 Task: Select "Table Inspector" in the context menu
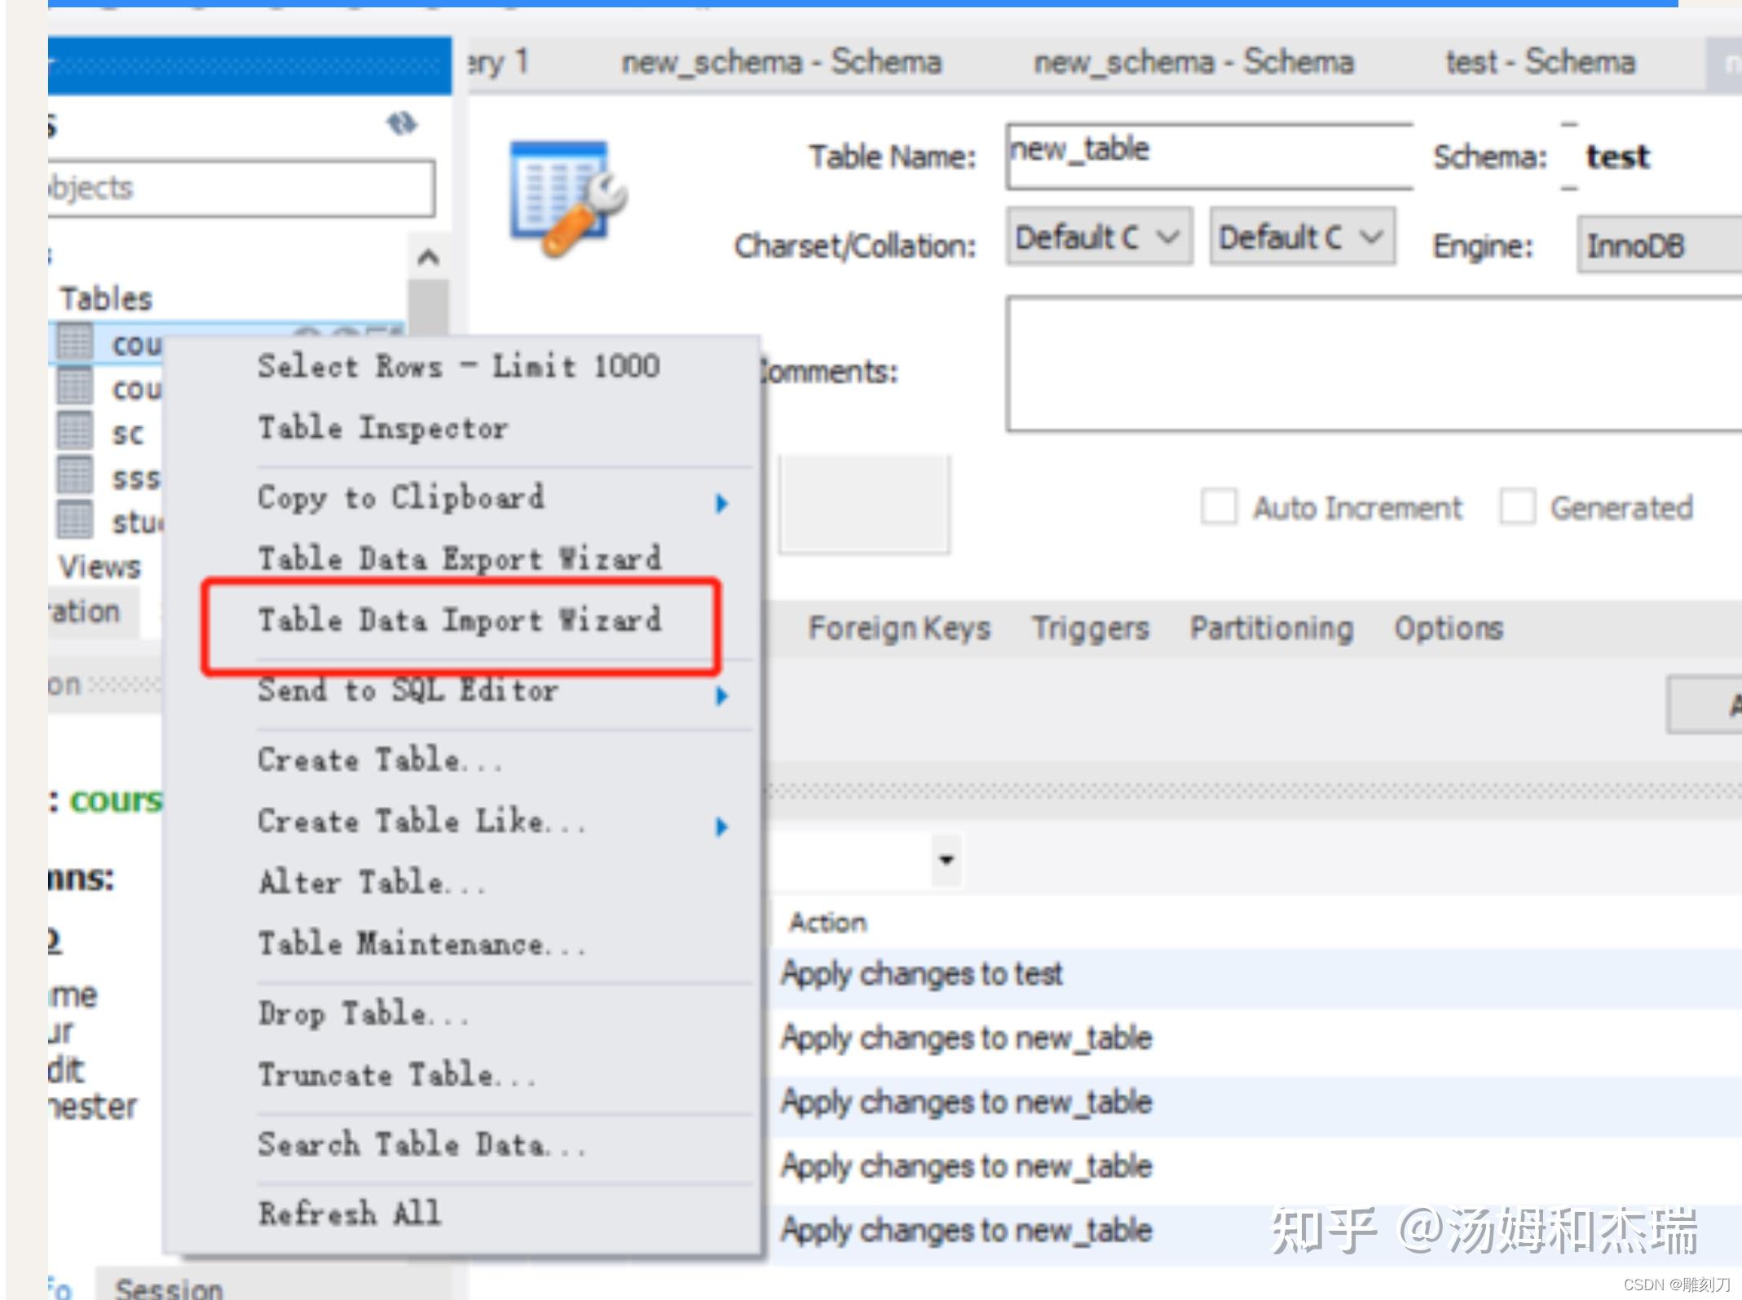(x=383, y=427)
